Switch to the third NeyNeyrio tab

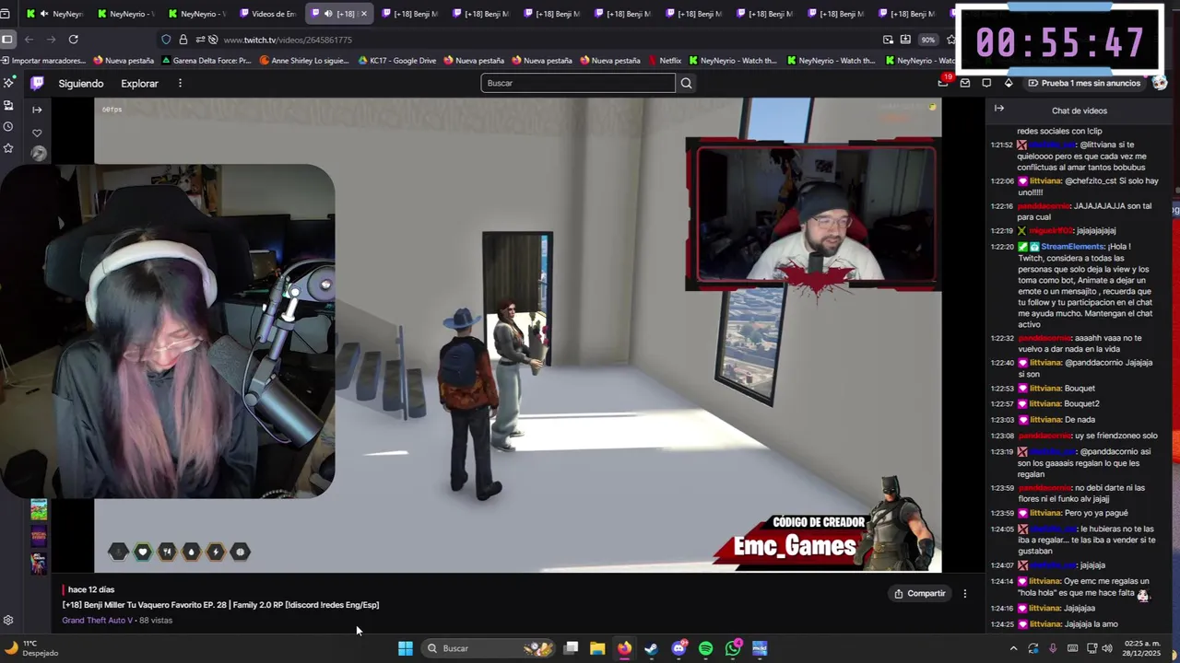[x=197, y=14]
